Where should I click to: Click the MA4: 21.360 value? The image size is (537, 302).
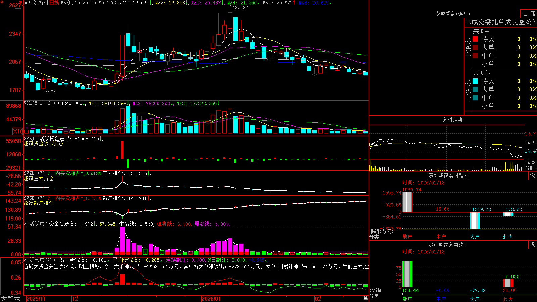pyautogui.click(x=244, y=3)
